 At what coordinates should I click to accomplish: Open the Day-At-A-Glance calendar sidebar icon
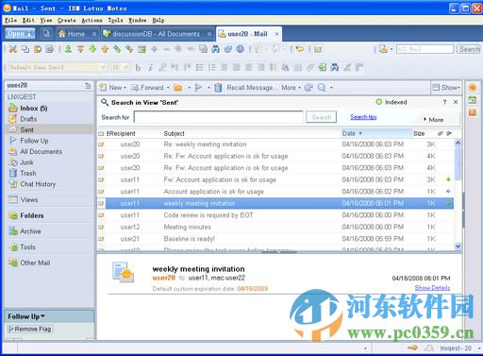pos(472,100)
